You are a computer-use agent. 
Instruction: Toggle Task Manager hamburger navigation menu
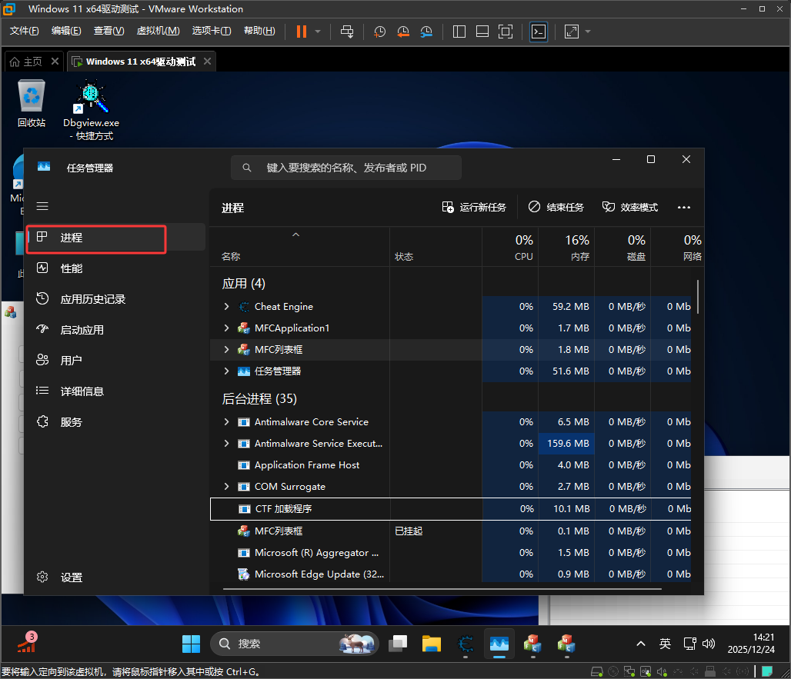pyautogui.click(x=42, y=206)
